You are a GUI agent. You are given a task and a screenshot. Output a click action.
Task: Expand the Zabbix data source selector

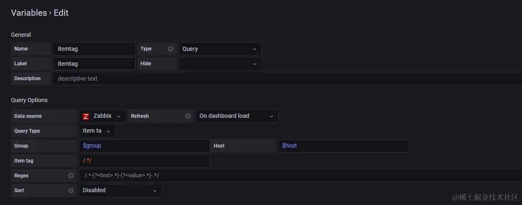click(102, 116)
